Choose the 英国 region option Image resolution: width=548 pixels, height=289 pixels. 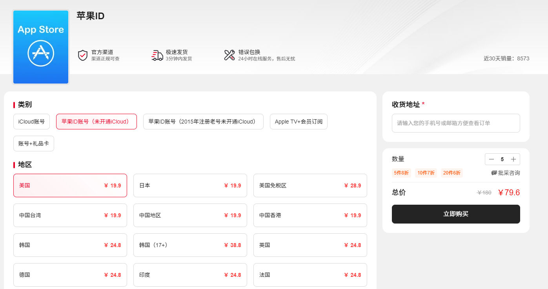[x=310, y=245]
